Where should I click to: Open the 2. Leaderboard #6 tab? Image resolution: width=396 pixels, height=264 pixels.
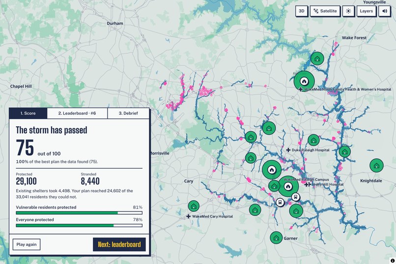click(77, 113)
